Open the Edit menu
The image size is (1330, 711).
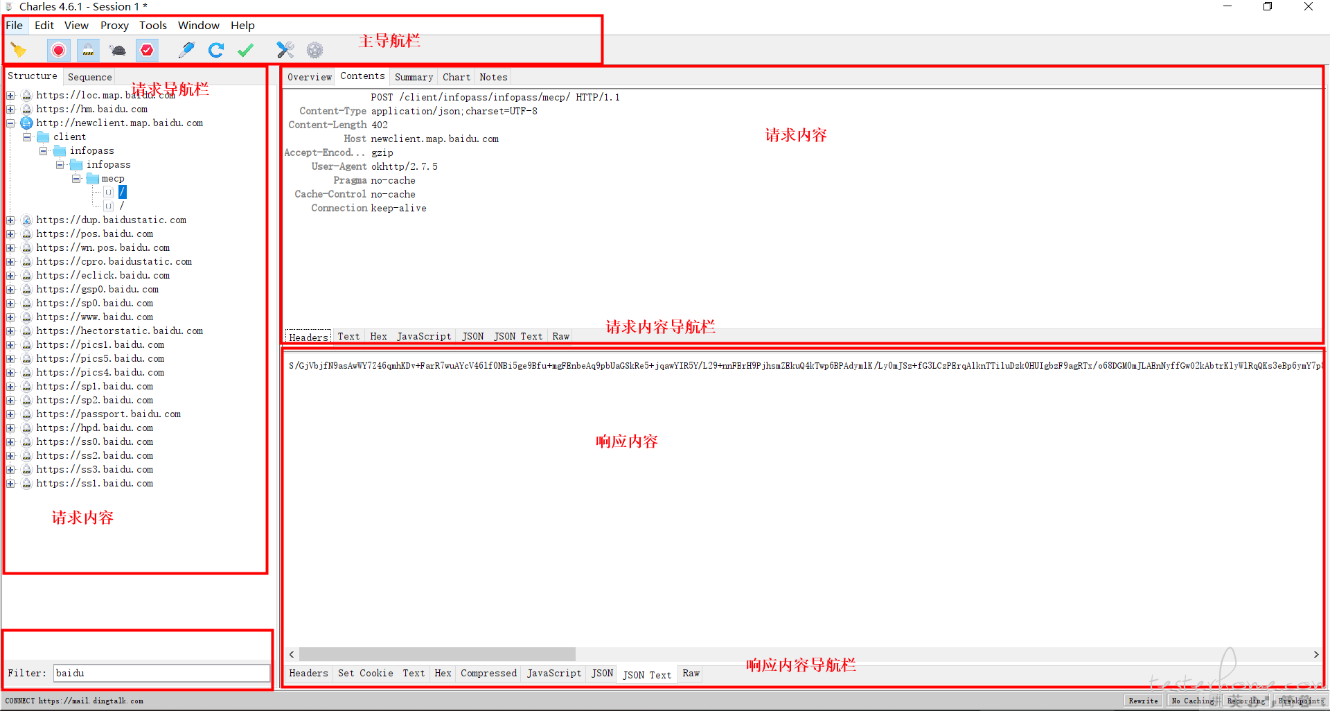[x=44, y=25]
